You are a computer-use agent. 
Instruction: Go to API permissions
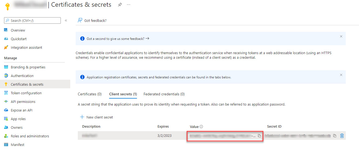pyautogui.click(x=23, y=102)
